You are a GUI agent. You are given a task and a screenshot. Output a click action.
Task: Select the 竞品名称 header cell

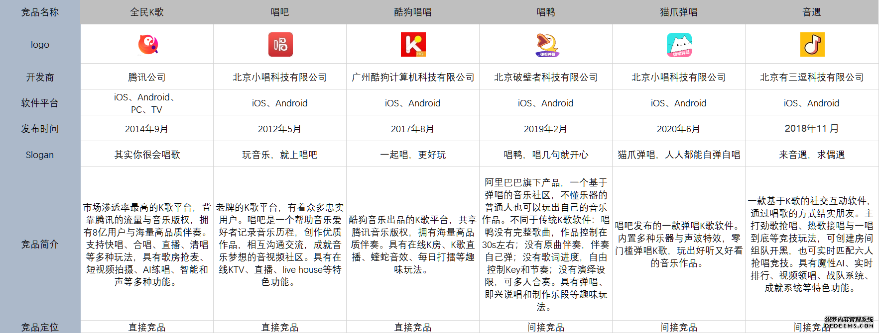coord(40,12)
